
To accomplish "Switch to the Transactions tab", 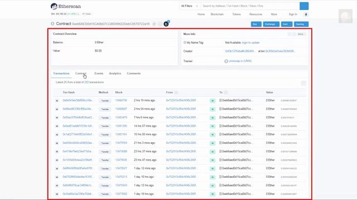I will point(61,73).
